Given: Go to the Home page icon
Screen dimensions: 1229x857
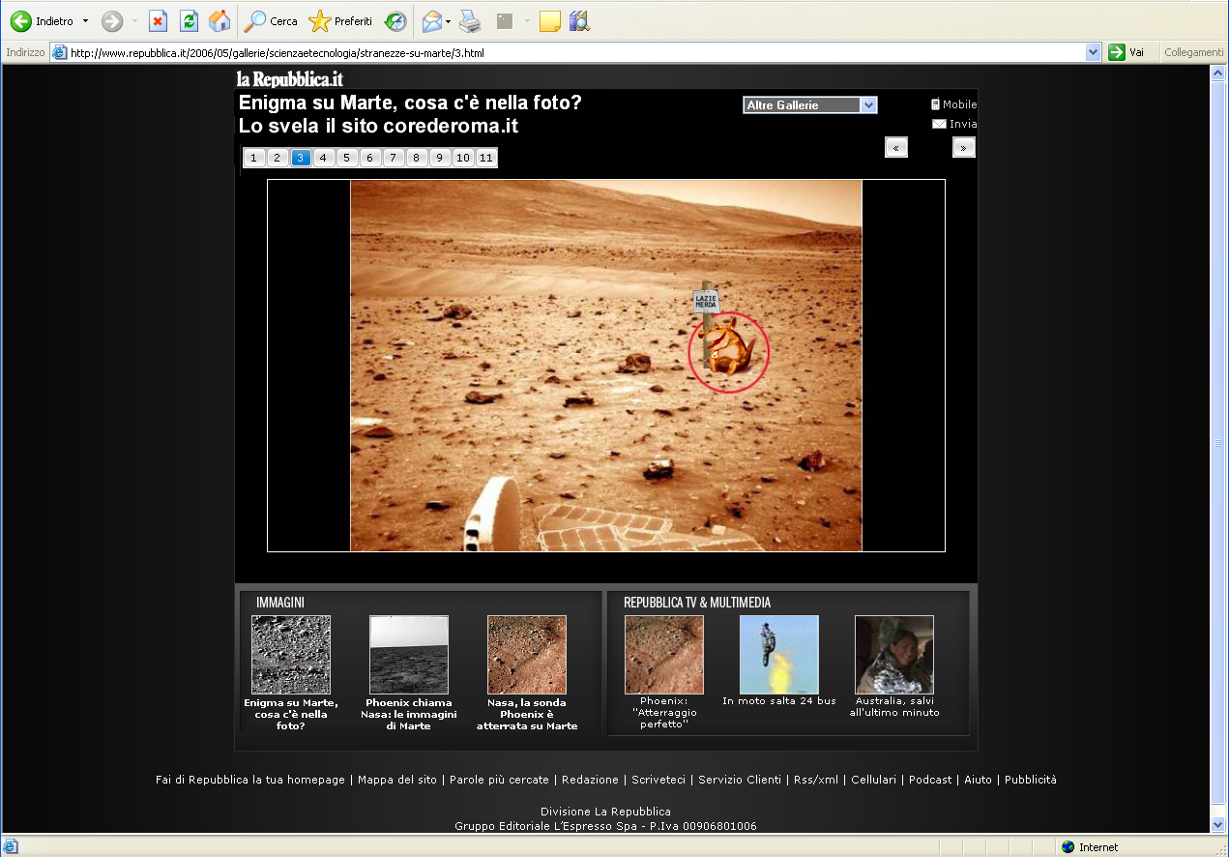Looking at the screenshot, I should [220, 20].
